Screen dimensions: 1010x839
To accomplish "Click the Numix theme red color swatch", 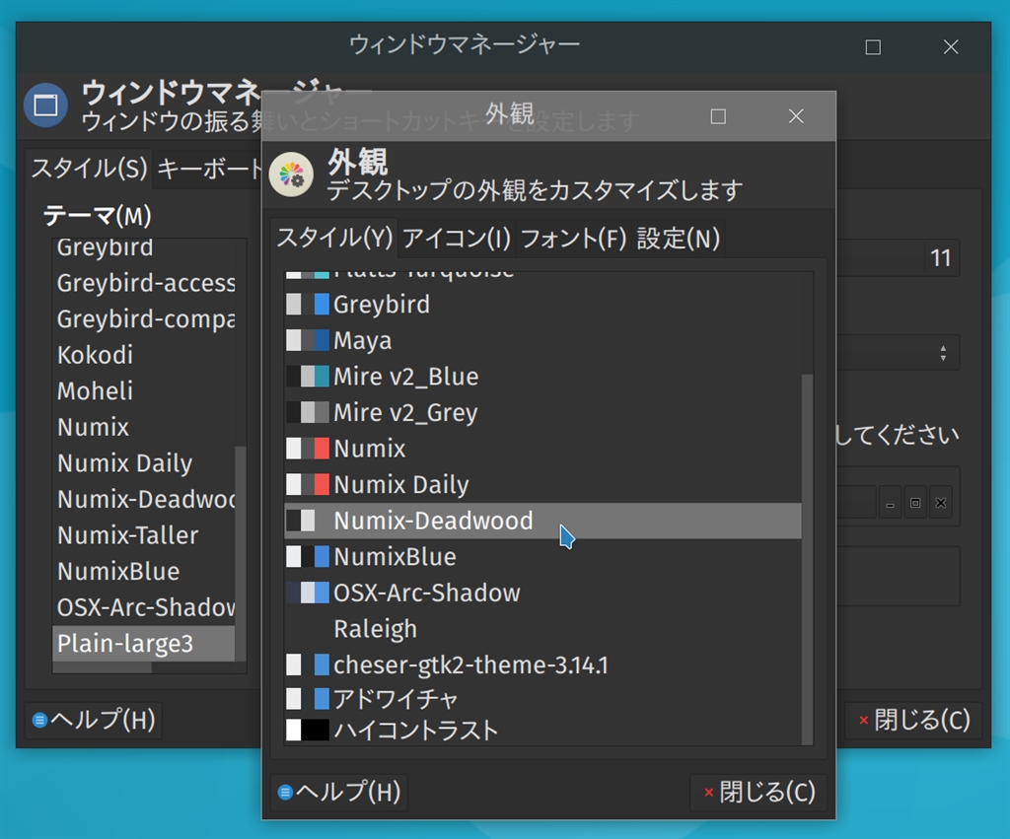I will [x=322, y=449].
